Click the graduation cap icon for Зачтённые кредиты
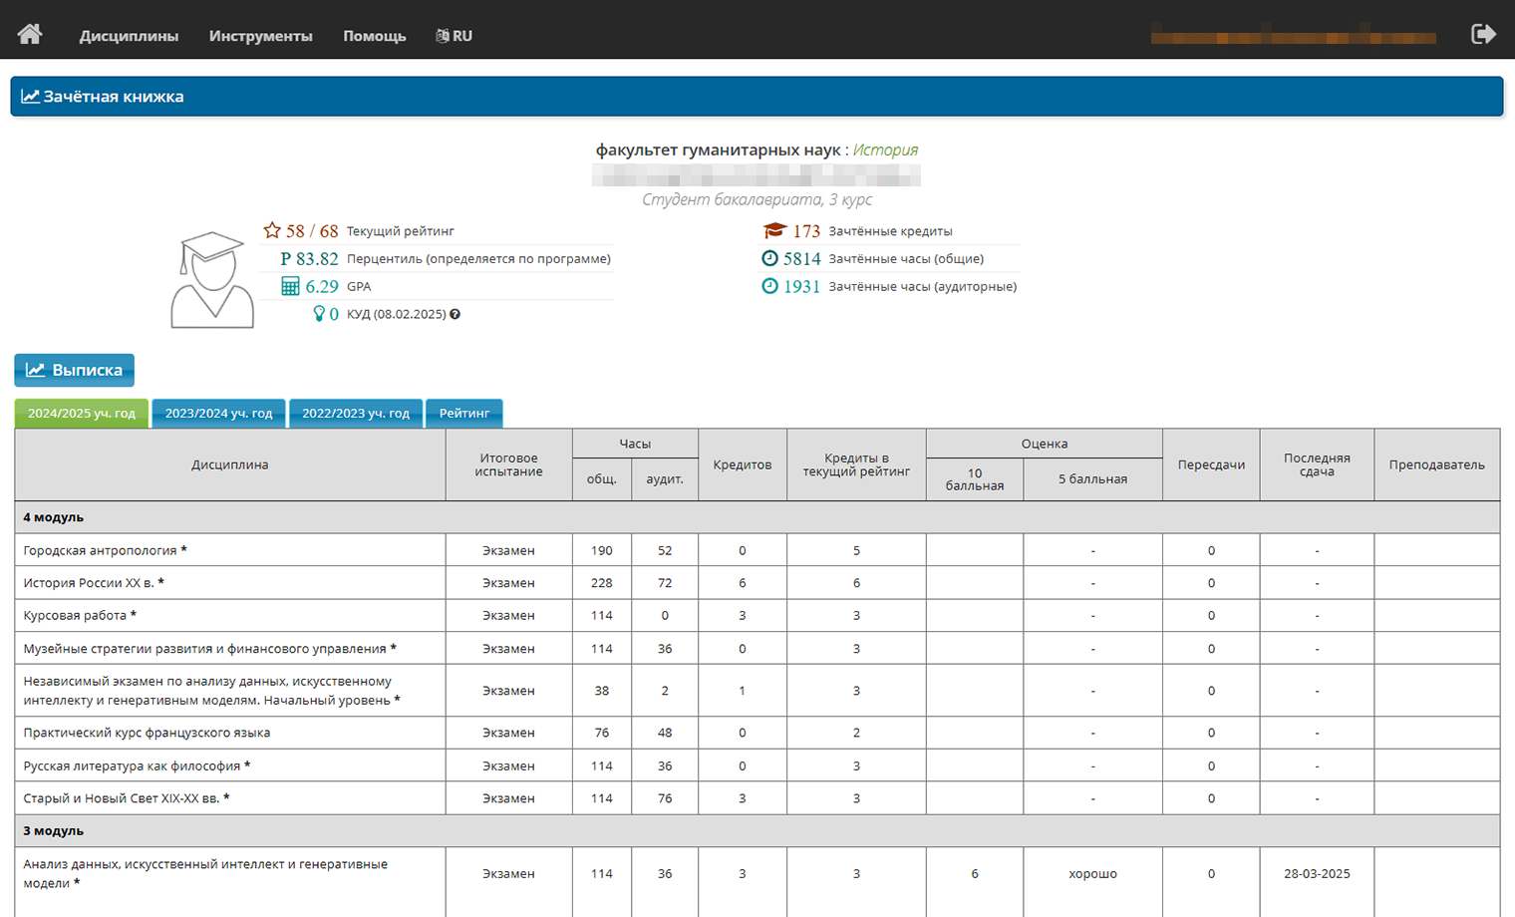This screenshot has height=917, width=1515. coord(774,230)
